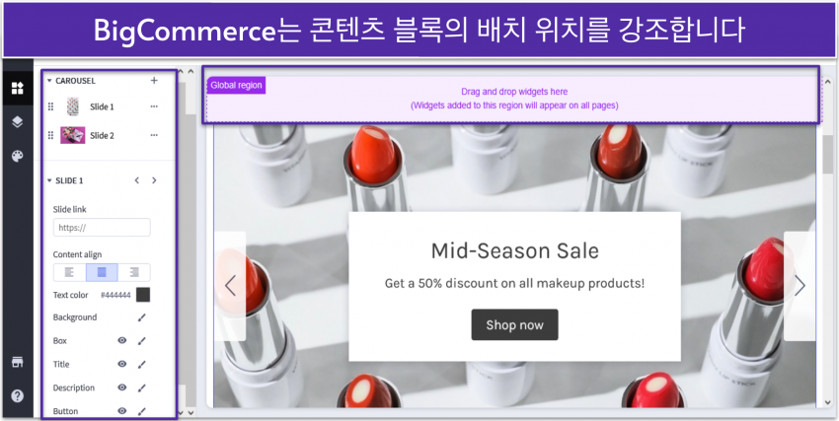The width and height of the screenshot is (839, 421).
Task: Click the Shop now button
Action: tap(514, 324)
